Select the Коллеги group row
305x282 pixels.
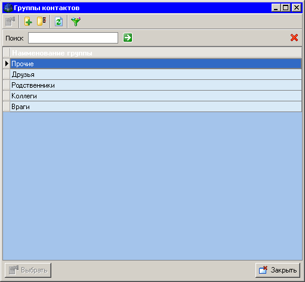click(x=156, y=96)
